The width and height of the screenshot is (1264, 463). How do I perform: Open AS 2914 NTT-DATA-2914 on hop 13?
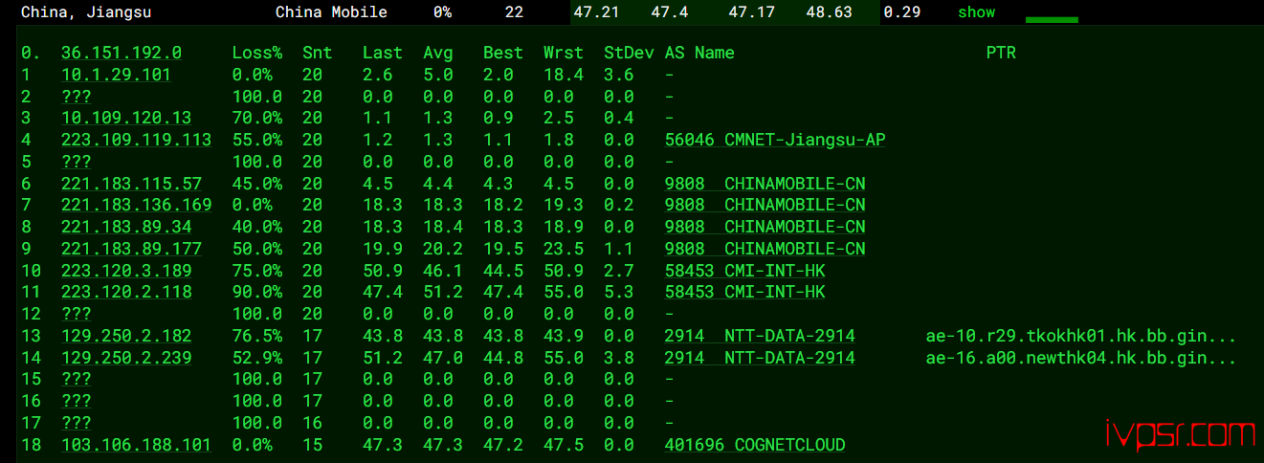[x=760, y=336]
